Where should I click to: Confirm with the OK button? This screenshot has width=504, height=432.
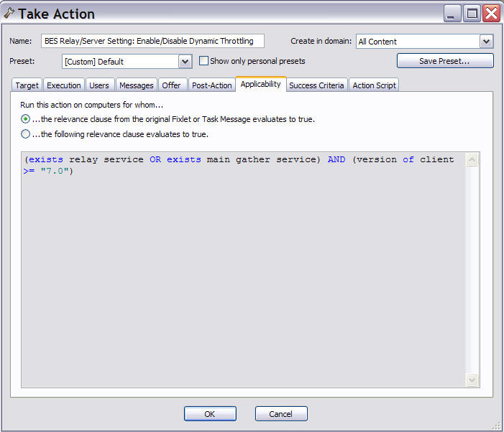210,414
